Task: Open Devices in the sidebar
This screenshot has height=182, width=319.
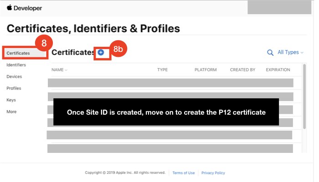Action: click(14, 76)
